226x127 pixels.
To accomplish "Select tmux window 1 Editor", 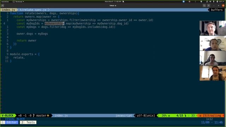I will (10, 122).
